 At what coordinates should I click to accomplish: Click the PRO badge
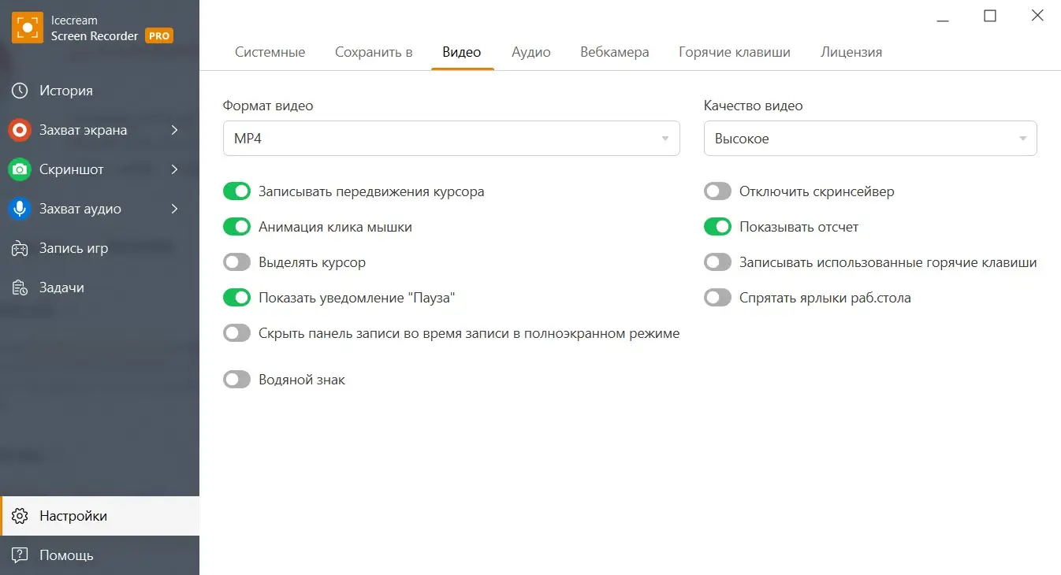click(158, 35)
